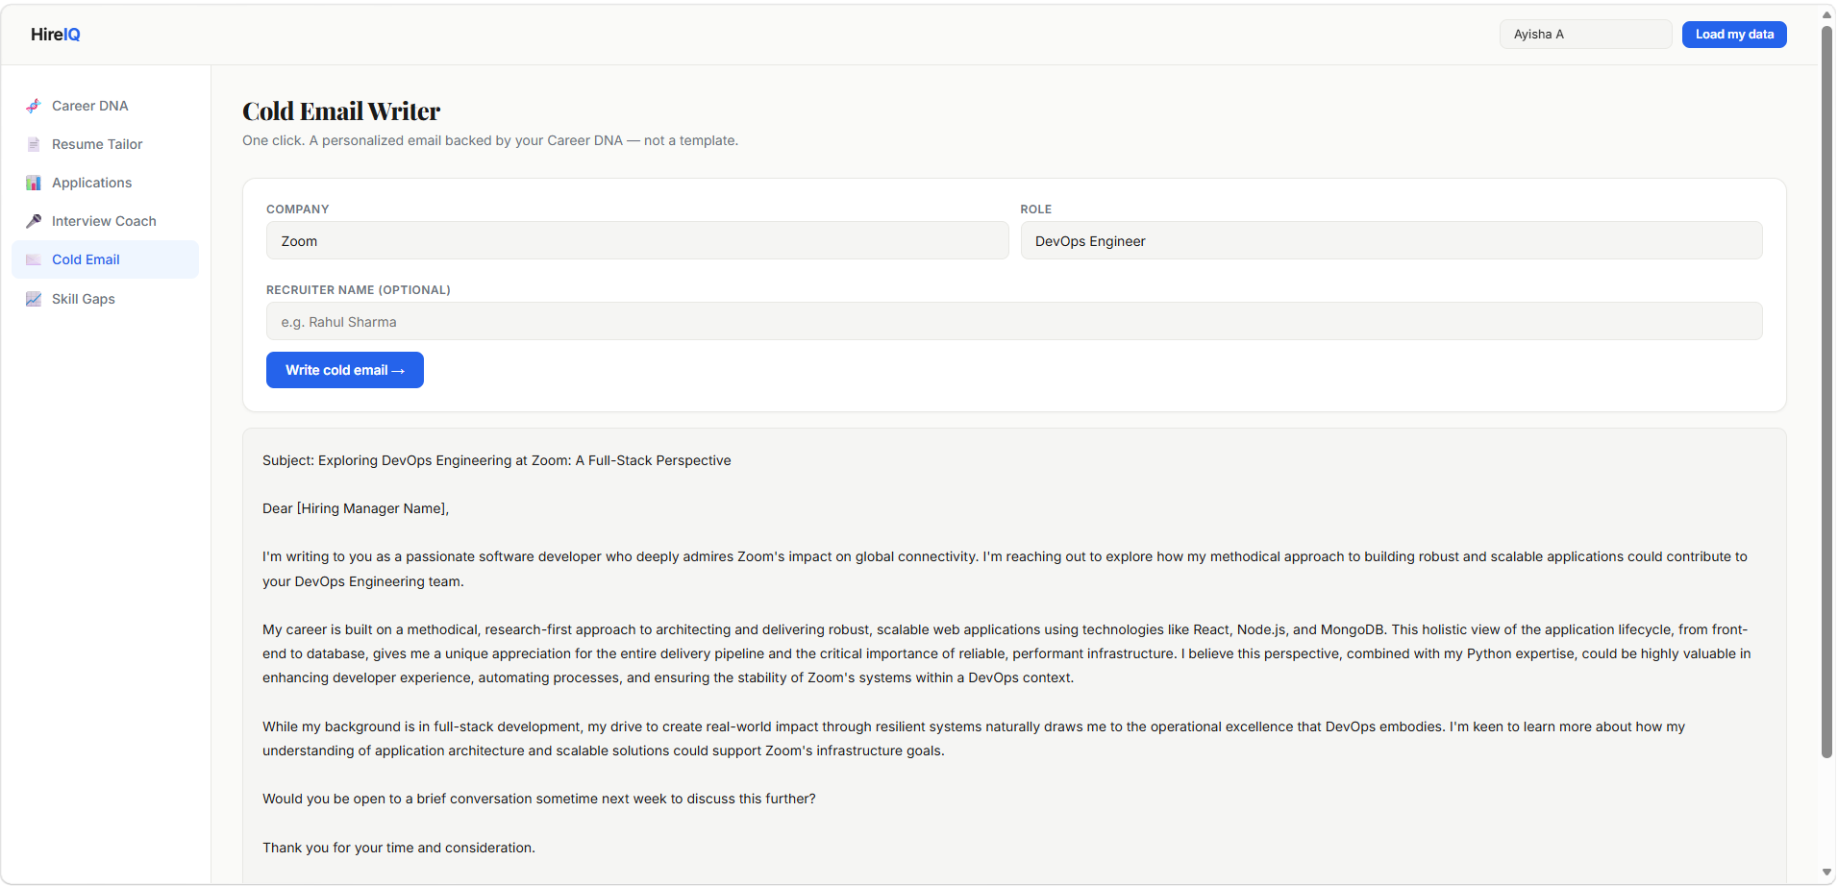Click the Write cold email button
This screenshot has width=1838, height=886.
(345, 370)
